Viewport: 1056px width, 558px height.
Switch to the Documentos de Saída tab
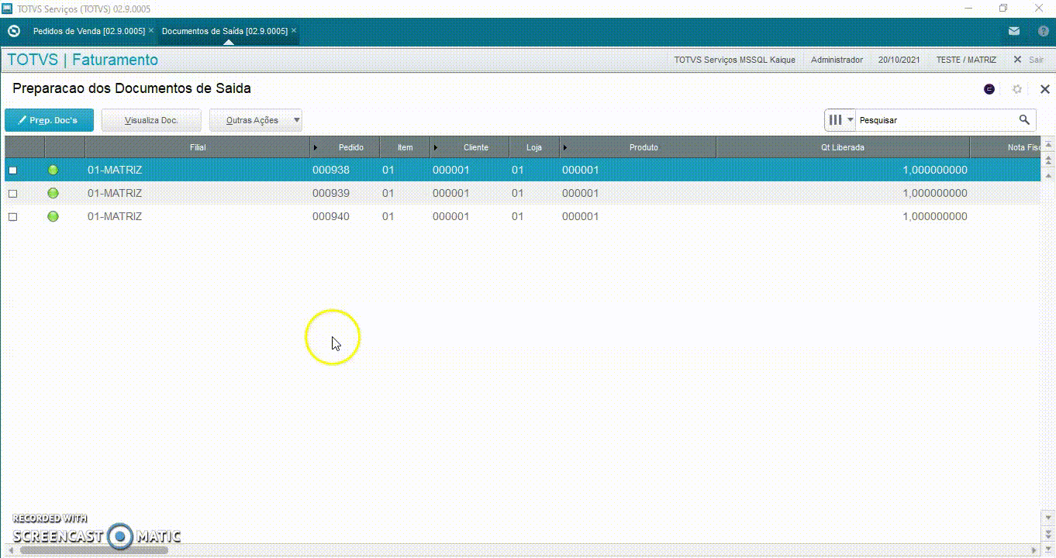(224, 31)
